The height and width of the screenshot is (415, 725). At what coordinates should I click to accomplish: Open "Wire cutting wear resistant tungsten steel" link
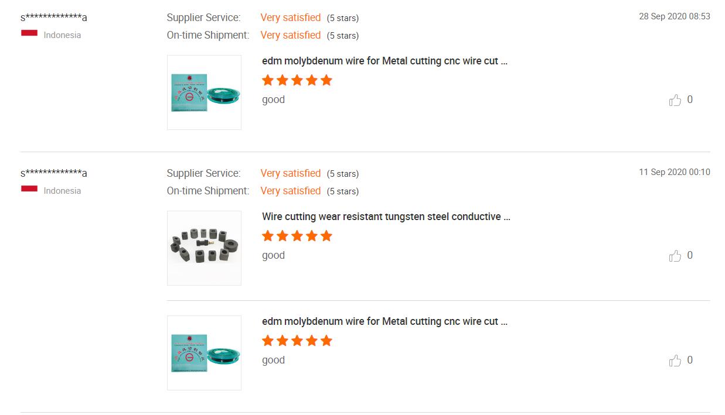pos(386,217)
